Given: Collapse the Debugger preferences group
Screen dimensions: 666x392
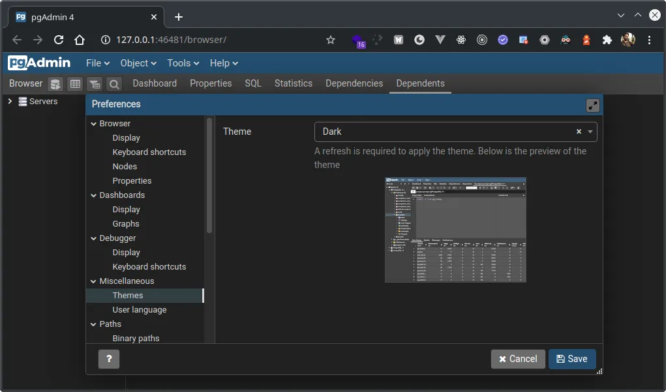Looking at the screenshot, I should pyautogui.click(x=93, y=238).
